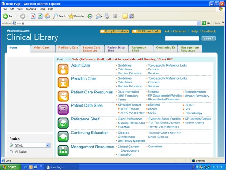Image resolution: width=226 pixels, height=170 pixels.
Task: Click the Mail envelope toolbar icon
Action: click(98, 16)
